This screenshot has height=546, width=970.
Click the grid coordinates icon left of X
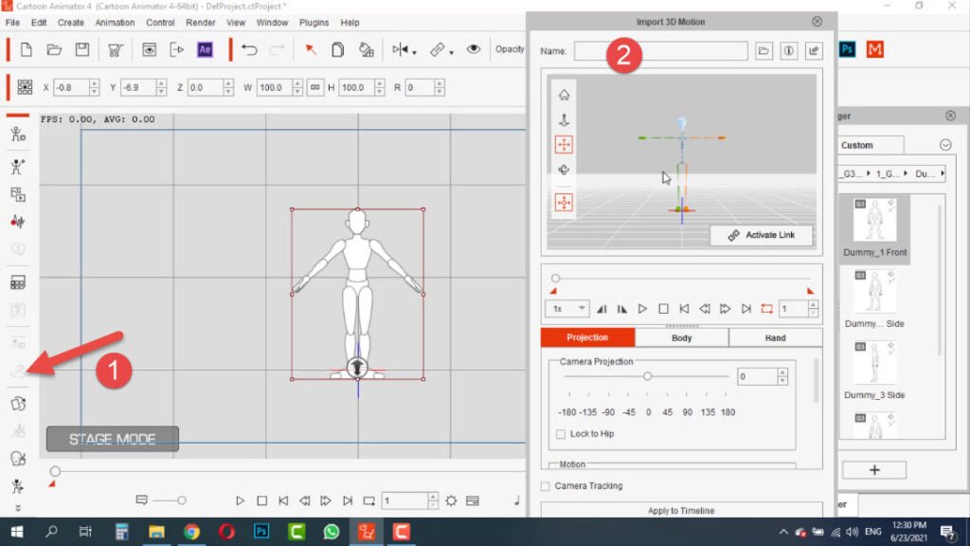[25, 87]
